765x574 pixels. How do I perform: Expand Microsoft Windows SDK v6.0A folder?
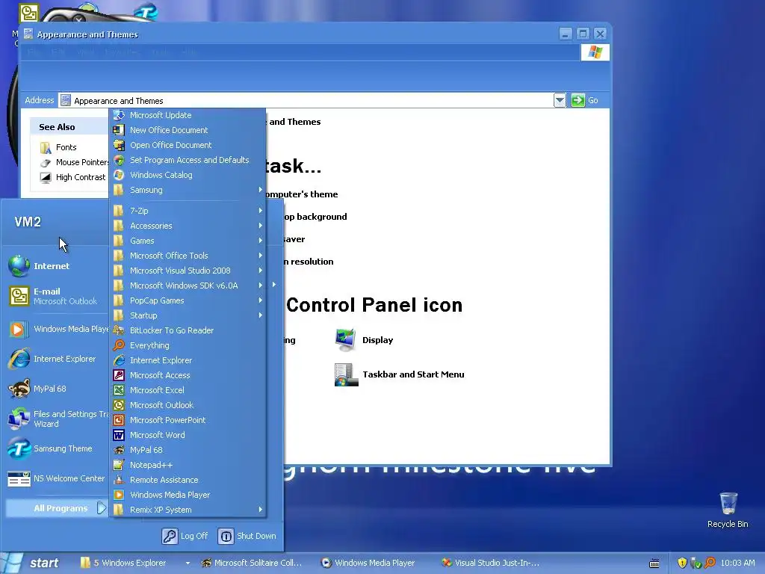[188, 286]
